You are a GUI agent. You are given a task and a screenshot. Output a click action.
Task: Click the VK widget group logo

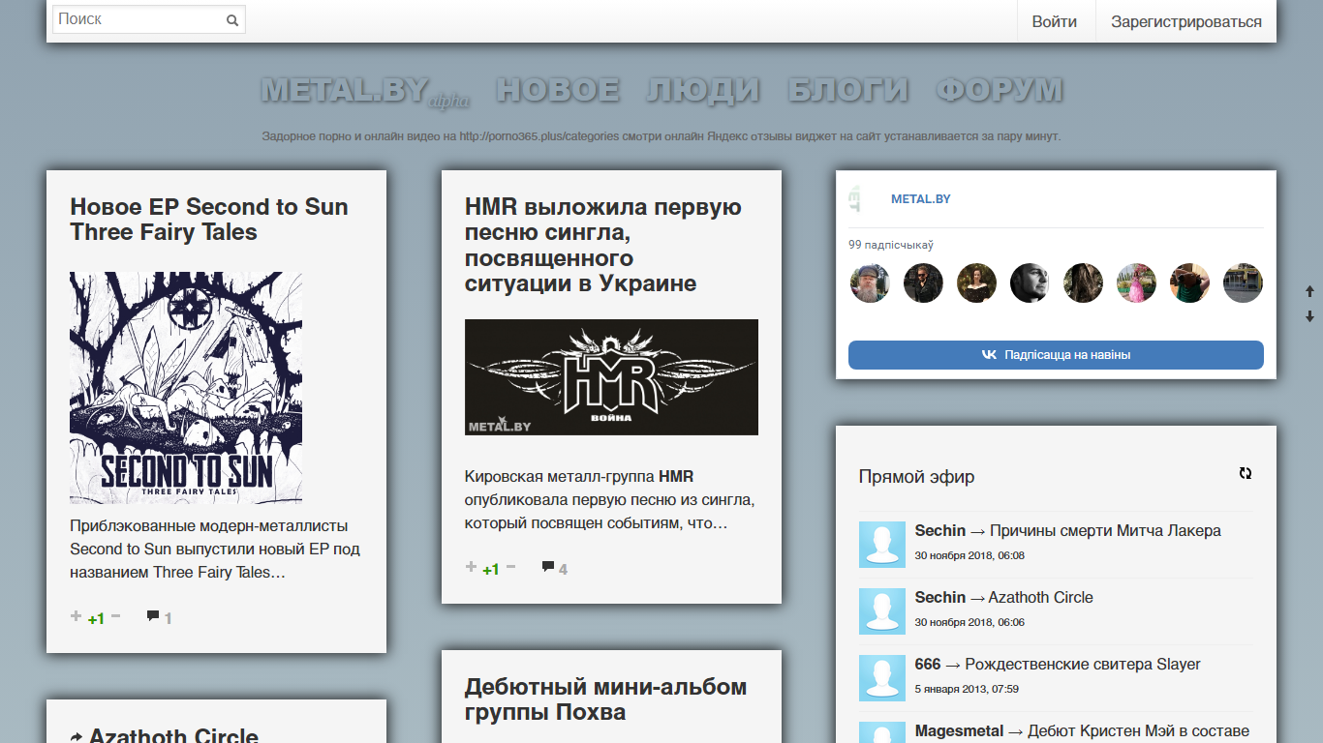coord(854,198)
